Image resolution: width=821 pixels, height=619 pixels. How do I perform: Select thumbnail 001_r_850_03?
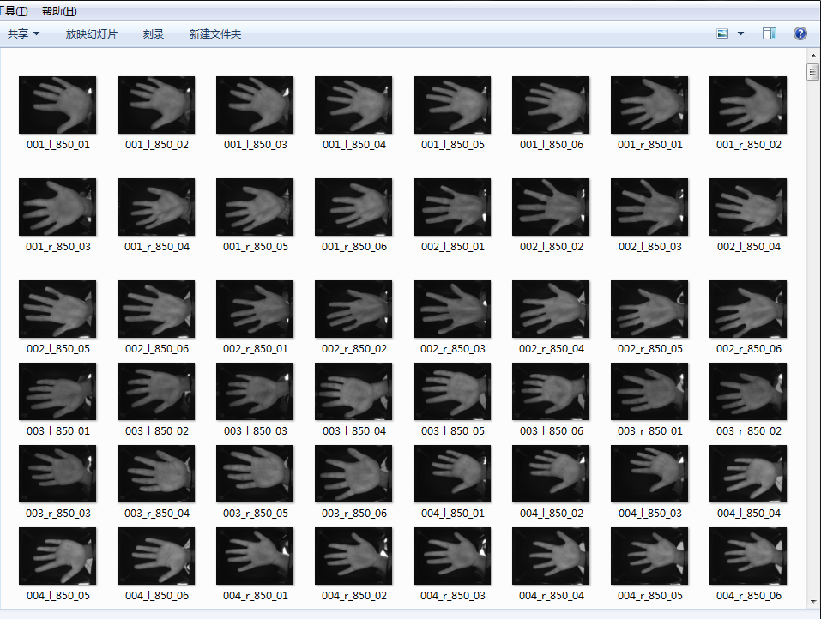pyautogui.click(x=57, y=207)
